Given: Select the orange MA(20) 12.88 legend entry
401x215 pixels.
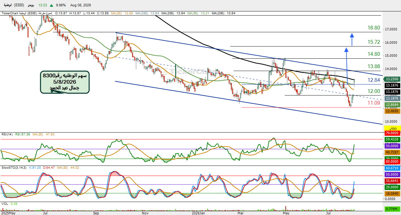Looking at the screenshot, I should pyautogui.click(x=122, y=13).
